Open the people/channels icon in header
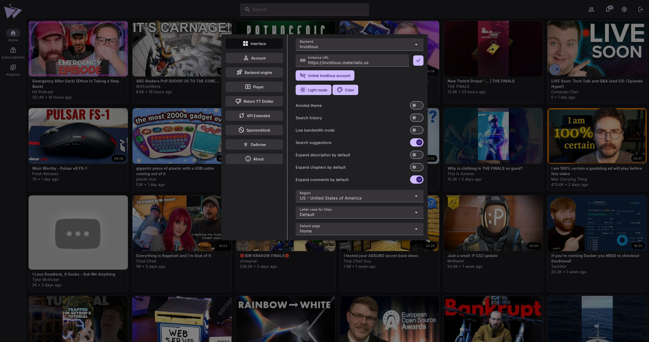Screen dimensions: 649x342 pos(591,10)
